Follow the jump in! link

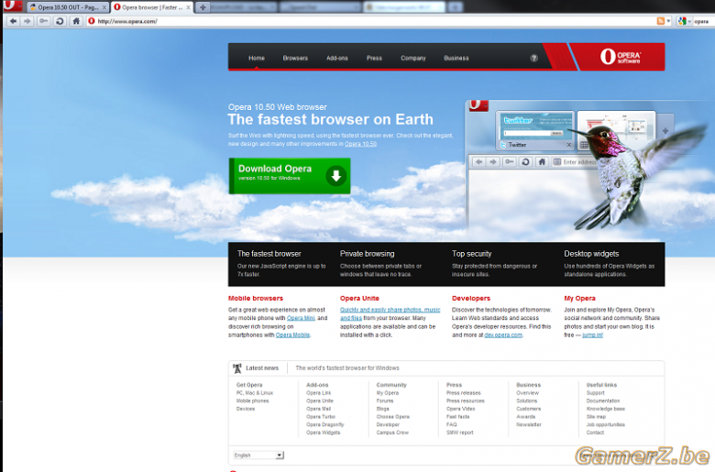tap(592, 335)
